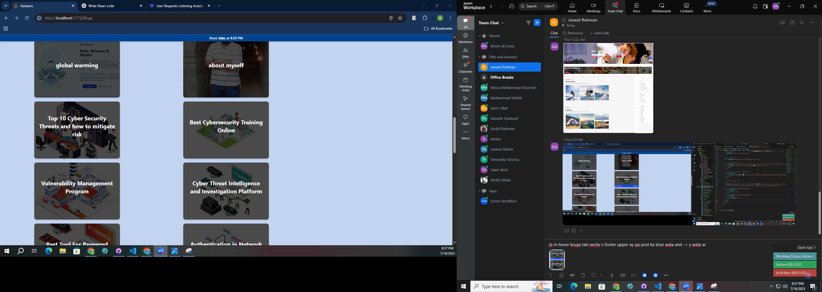This screenshot has height=292, width=822.
Task: Record a video message
Action: (622, 275)
